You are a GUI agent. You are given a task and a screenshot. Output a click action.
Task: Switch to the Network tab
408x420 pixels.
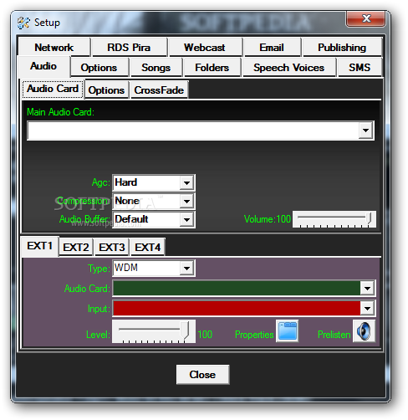coord(54,47)
